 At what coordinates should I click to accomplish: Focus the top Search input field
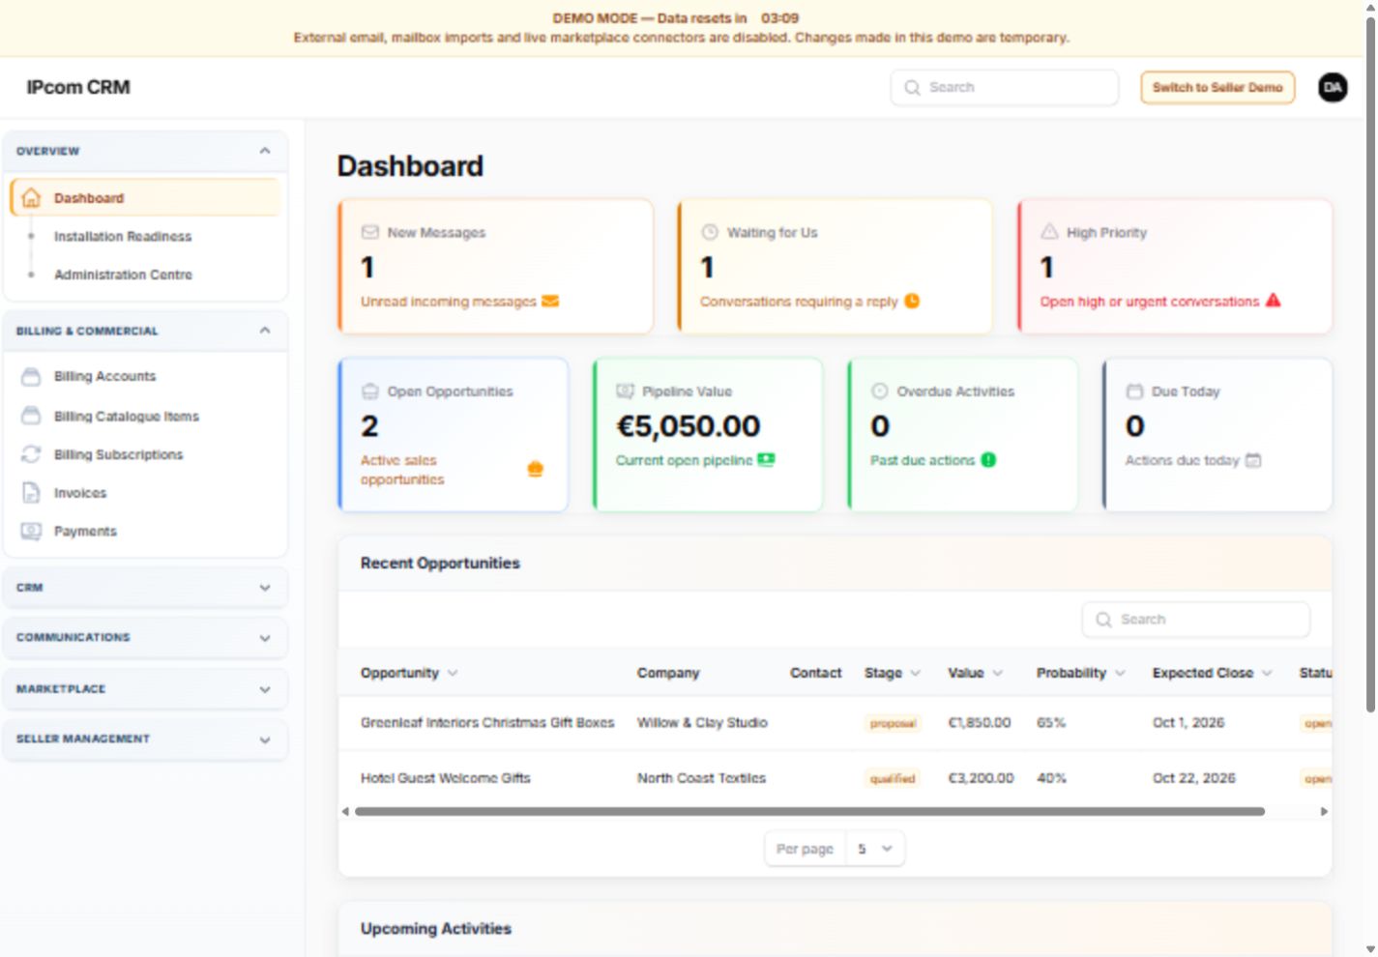pos(1005,87)
